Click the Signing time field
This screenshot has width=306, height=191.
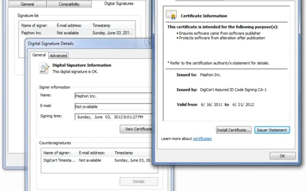(113, 117)
